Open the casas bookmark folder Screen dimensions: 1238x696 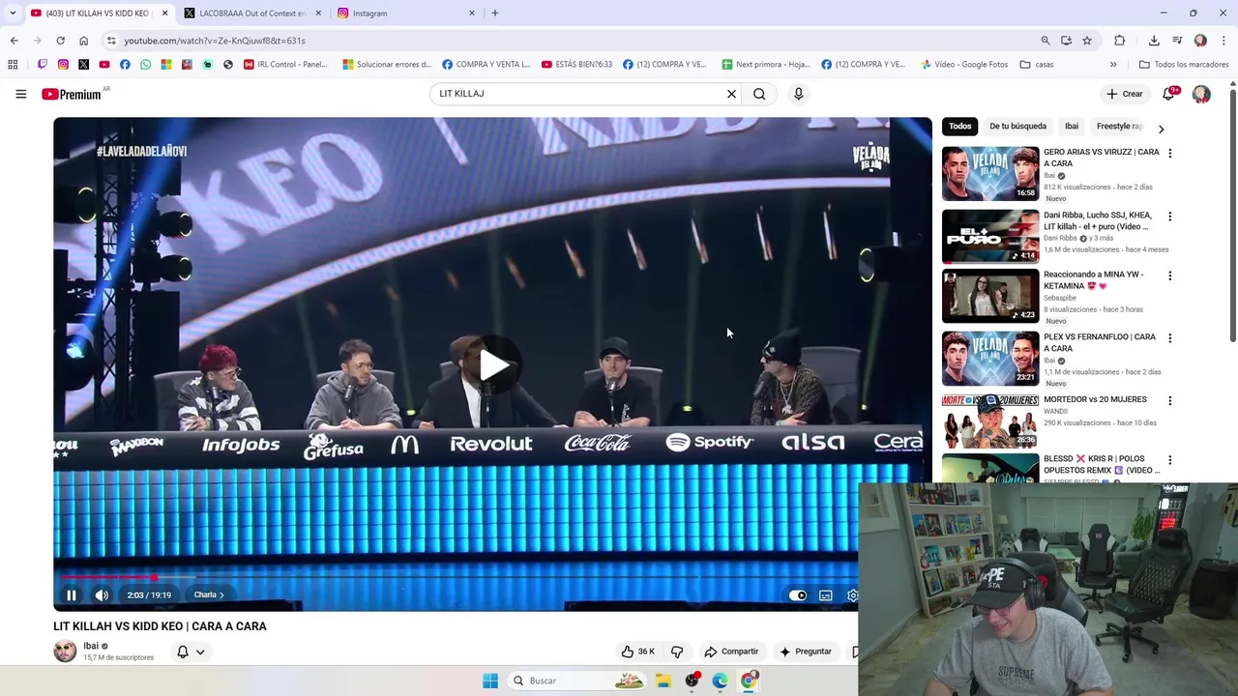click(x=1037, y=65)
